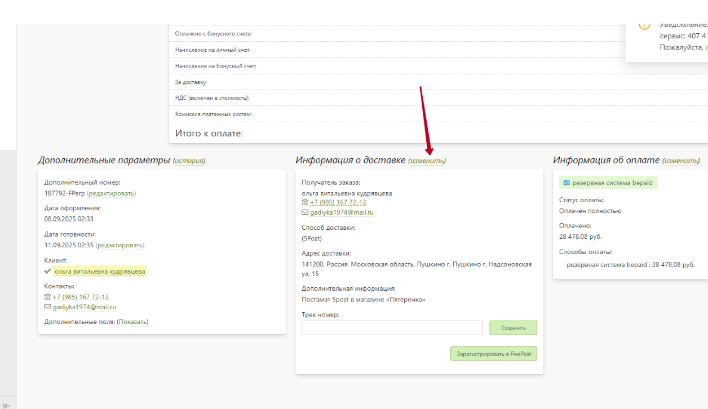
Task: Click the envelope icon in the Контакты section
Action: pos(48,307)
